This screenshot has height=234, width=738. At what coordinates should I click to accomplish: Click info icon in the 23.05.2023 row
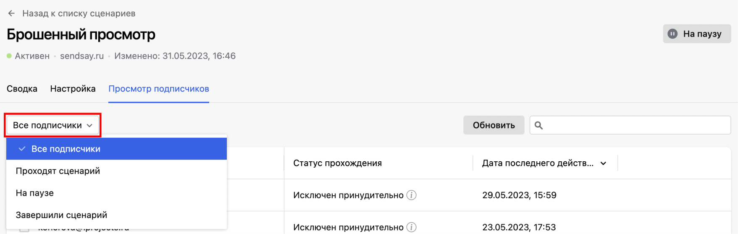point(412,227)
